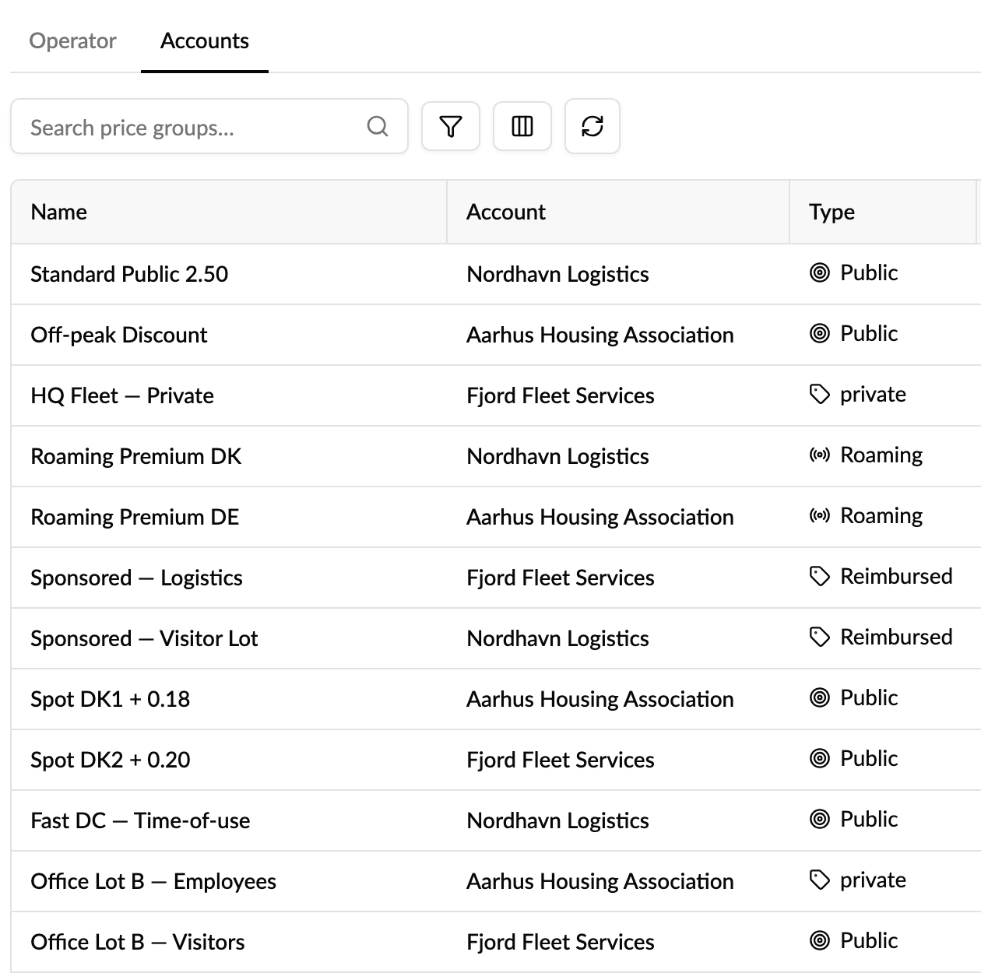The height and width of the screenshot is (973, 981).
Task: Click Roaming label in Roaming Premium DK row
Action: (x=881, y=455)
